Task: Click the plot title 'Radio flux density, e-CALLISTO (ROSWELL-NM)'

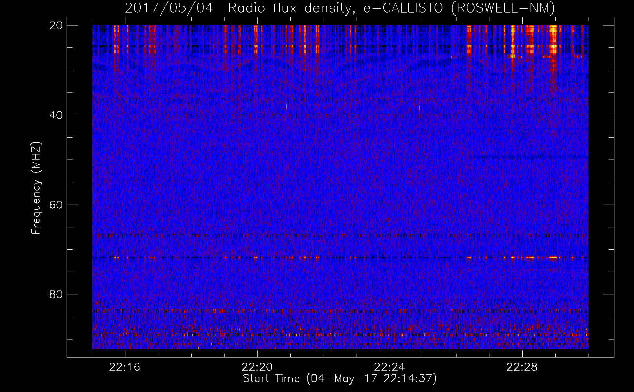Action: 391,8
